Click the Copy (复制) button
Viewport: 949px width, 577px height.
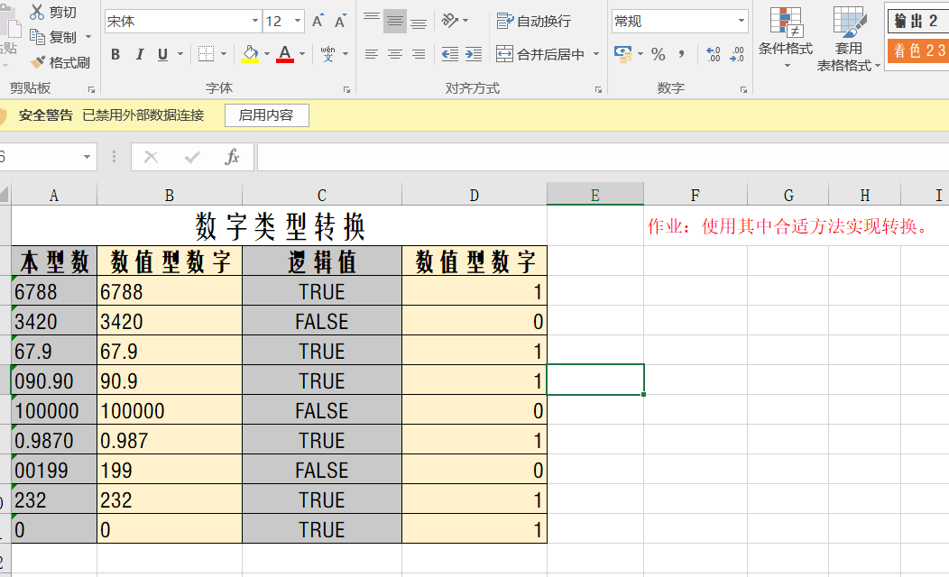click(53, 38)
